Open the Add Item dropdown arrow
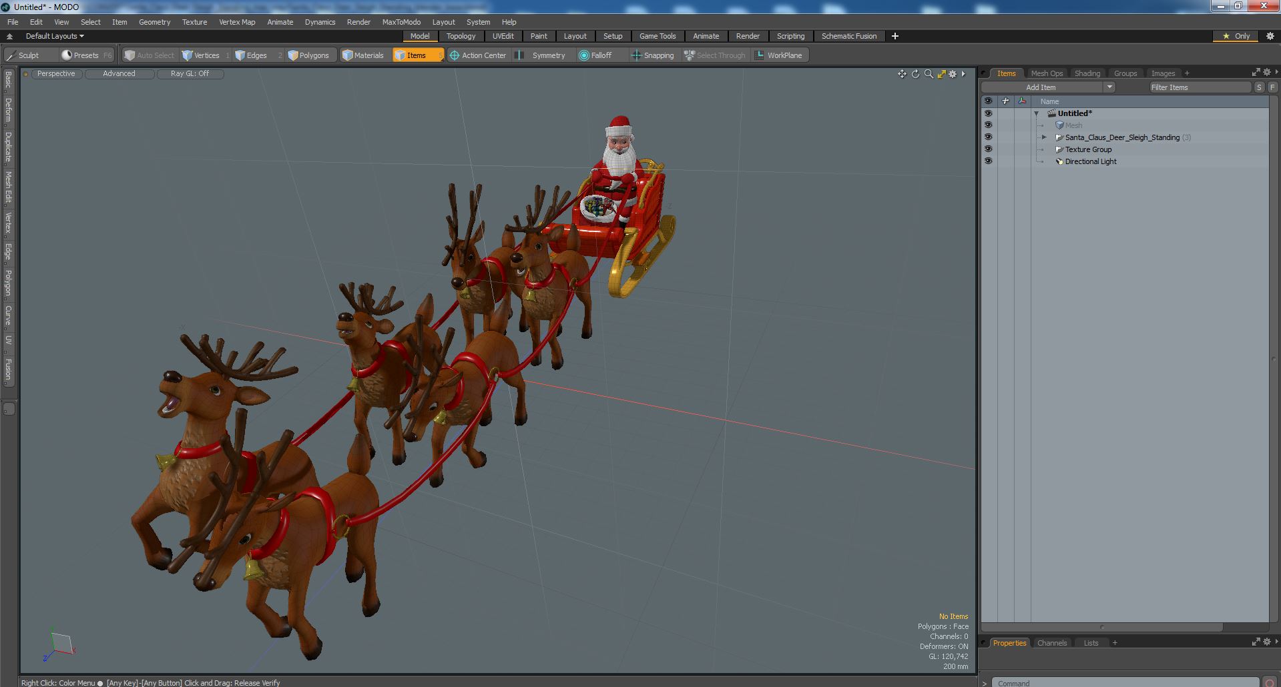Viewport: 1281px width, 687px height. tap(1109, 87)
